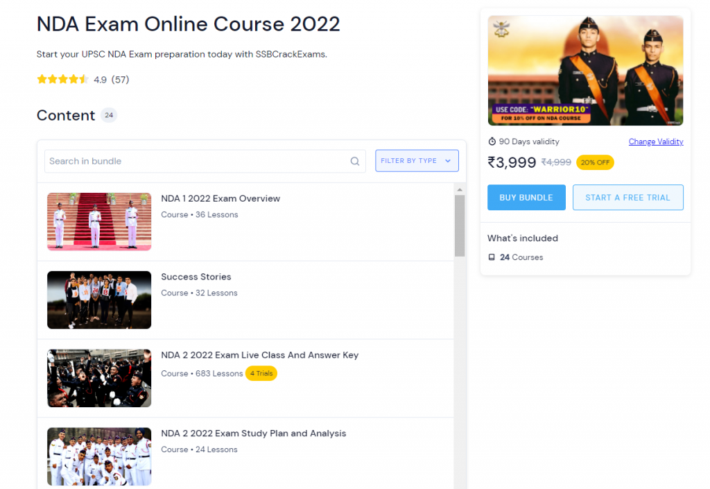Click the 'What's included' heading
The width and height of the screenshot is (710, 489).
coord(523,238)
